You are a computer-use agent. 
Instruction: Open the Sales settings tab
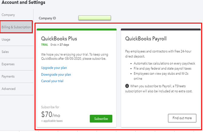5,52
